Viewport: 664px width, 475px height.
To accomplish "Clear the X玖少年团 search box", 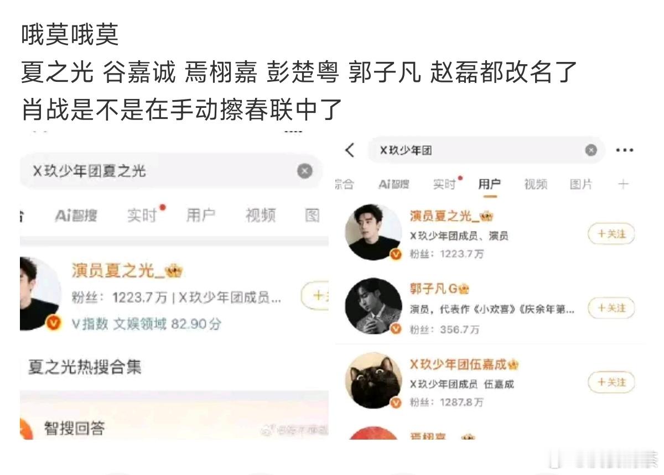I will tap(591, 150).
